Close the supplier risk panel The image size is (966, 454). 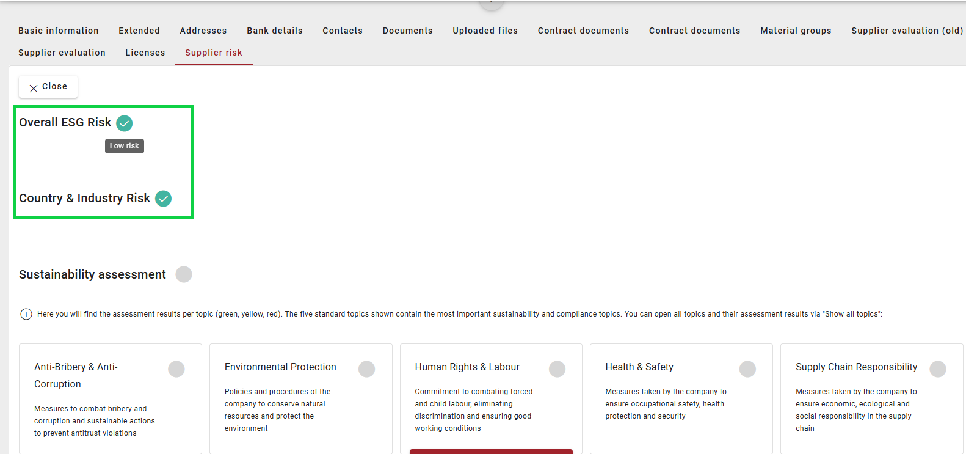coord(48,87)
